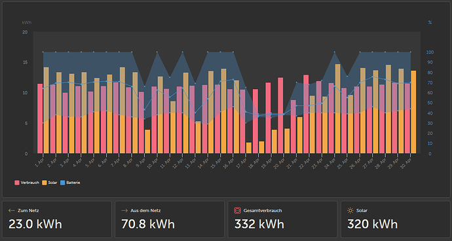This screenshot has height=241, width=452.
Task: Click the orange Solar legend swatch
Action: click(x=45, y=183)
